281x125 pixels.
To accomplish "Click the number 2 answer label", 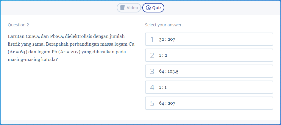I will pos(152,55).
